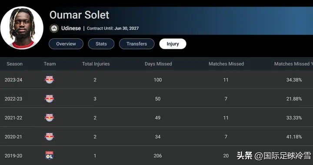Sort by Days Missed column header
313x165 pixels.
[158, 64]
